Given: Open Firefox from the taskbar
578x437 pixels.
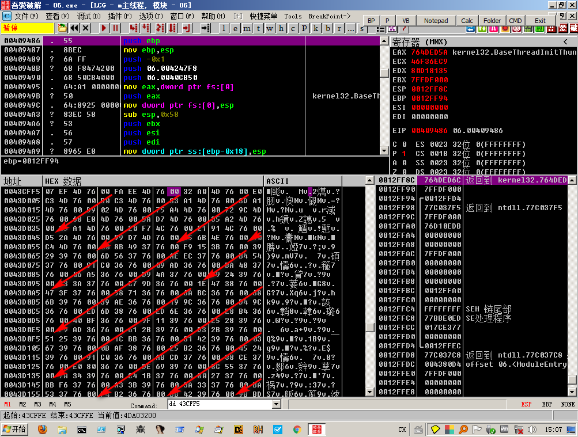Looking at the screenshot, I should (43, 430).
